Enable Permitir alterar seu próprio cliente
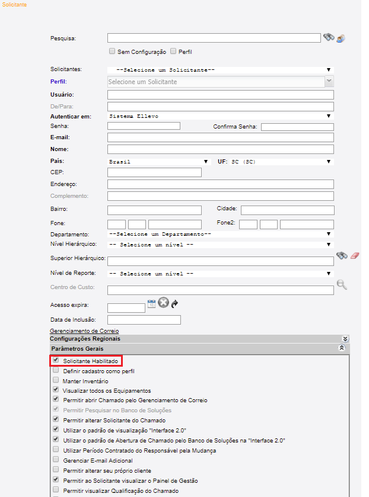Screen dimensions: 369x497 pyautogui.click(x=56, y=469)
